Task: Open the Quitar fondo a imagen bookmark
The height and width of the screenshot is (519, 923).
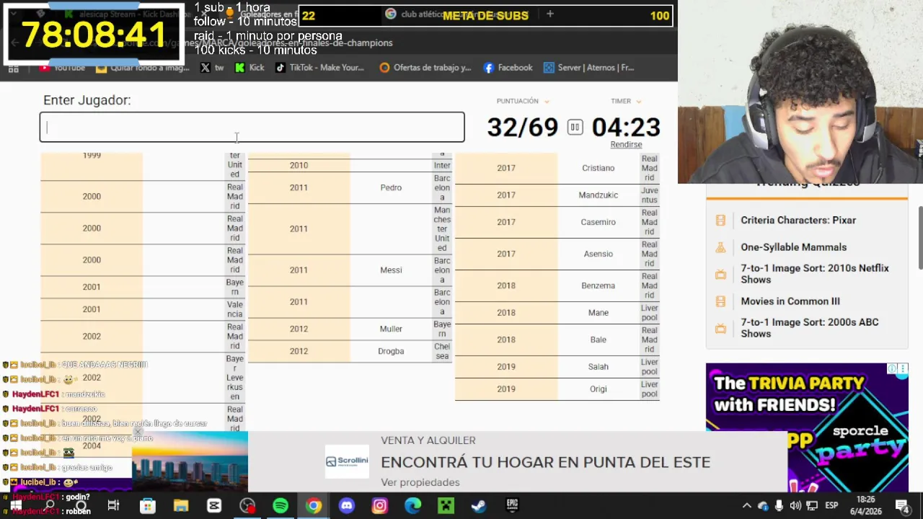Action: (143, 68)
